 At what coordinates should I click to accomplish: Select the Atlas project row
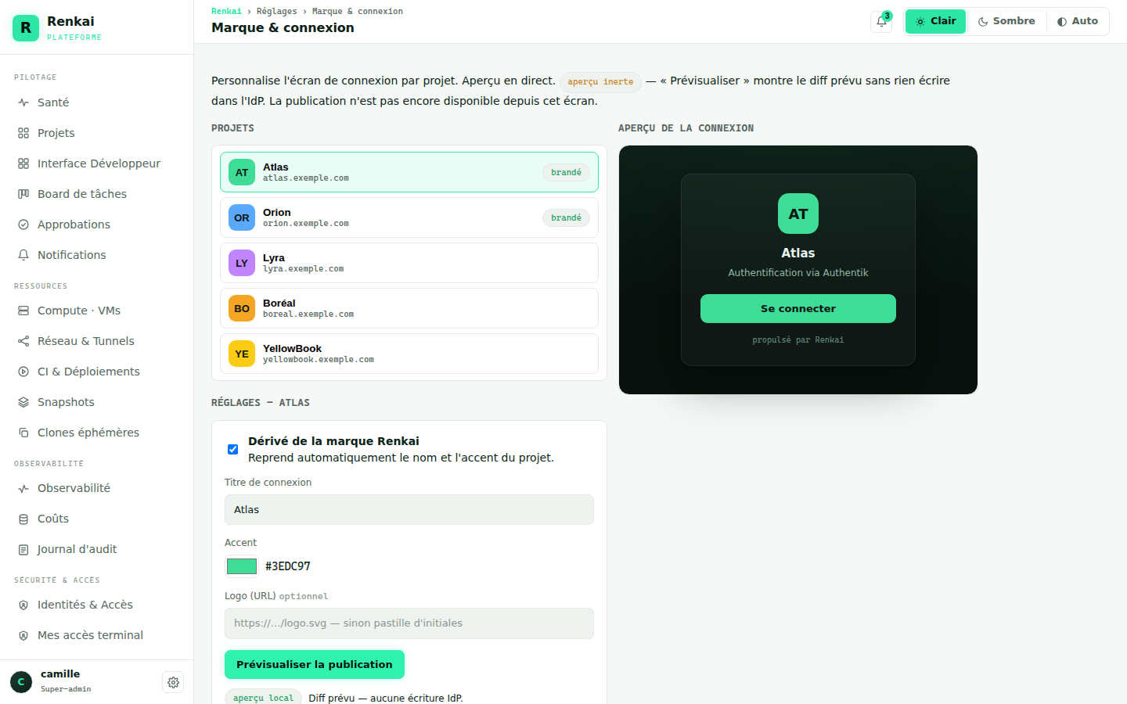409,172
